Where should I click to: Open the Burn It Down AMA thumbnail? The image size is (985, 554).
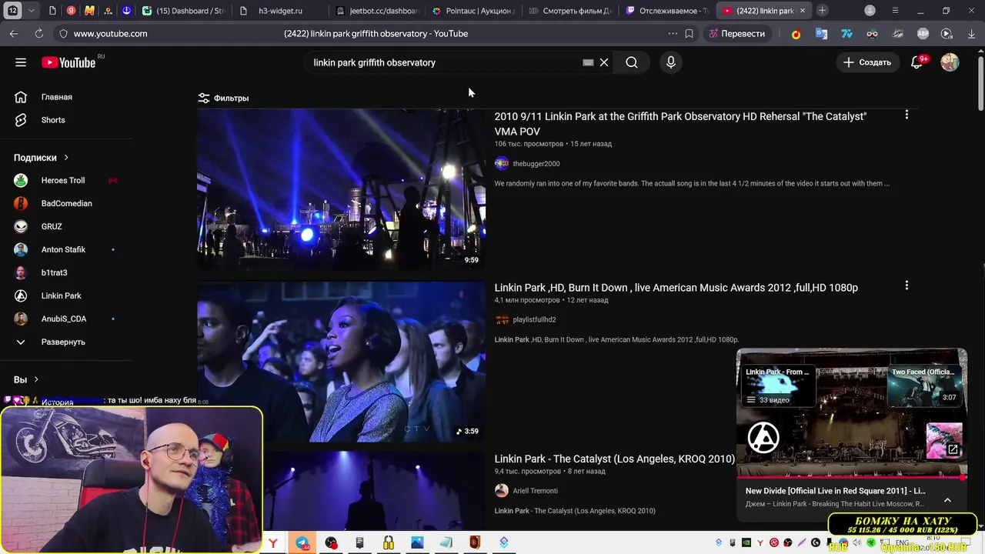pos(341,361)
